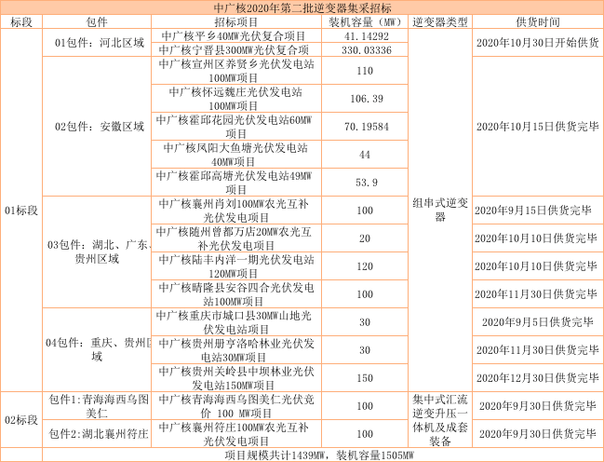Click the 装机容量（MW） column header

(x=365, y=22)
